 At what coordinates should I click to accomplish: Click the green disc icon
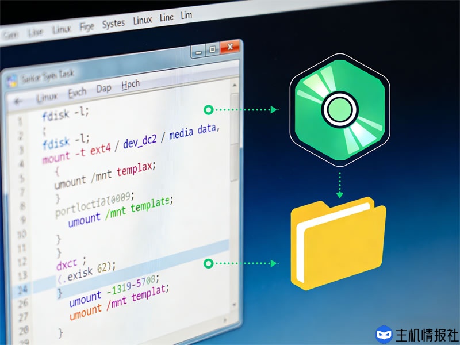click(339, 108)
